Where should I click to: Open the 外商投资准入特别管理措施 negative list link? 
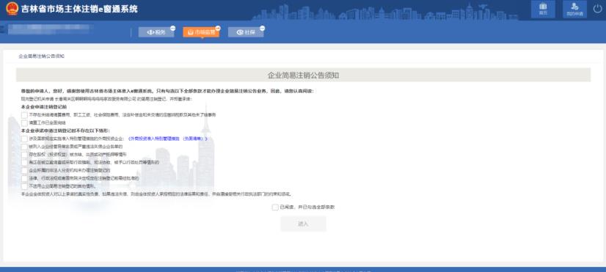(x=167, y=139)
